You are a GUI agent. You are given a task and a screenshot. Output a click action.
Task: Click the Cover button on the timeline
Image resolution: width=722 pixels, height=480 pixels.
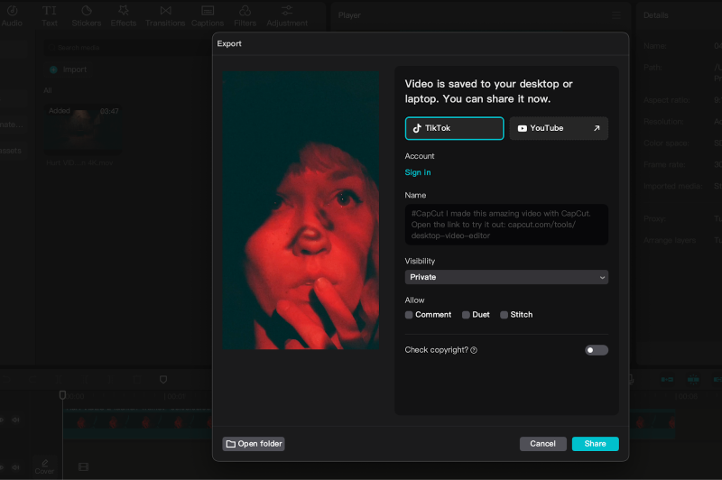(44, 466)
